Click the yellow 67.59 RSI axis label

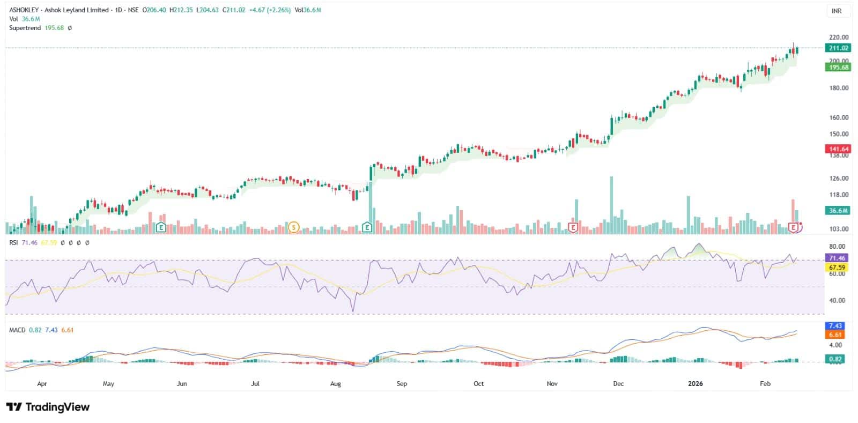click(x=837, y=267)
